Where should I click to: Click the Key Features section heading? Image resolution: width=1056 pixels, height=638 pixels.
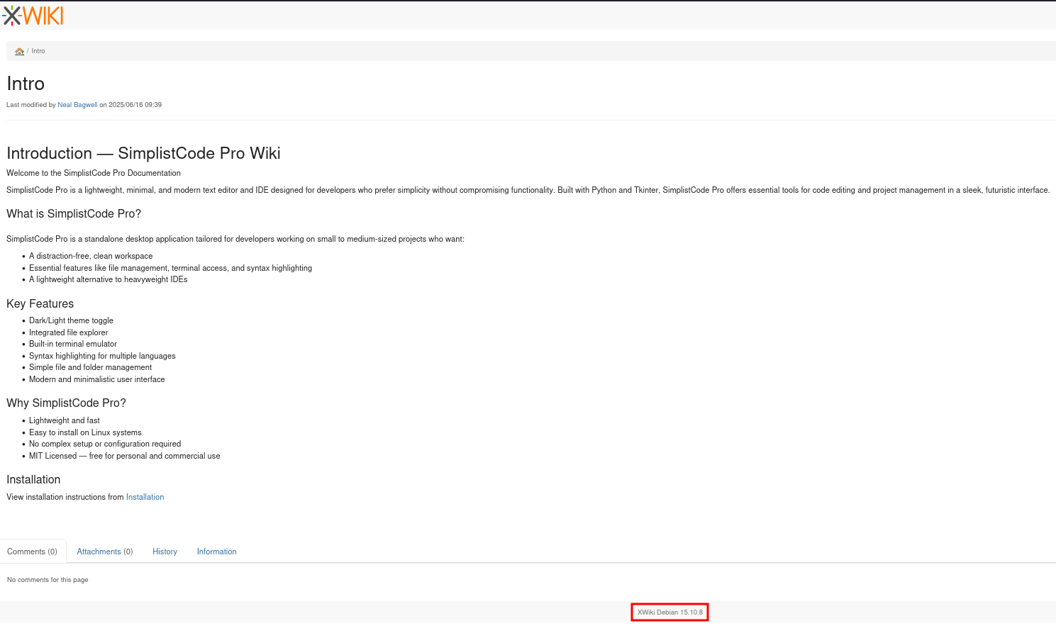click(x=40, y=303)
